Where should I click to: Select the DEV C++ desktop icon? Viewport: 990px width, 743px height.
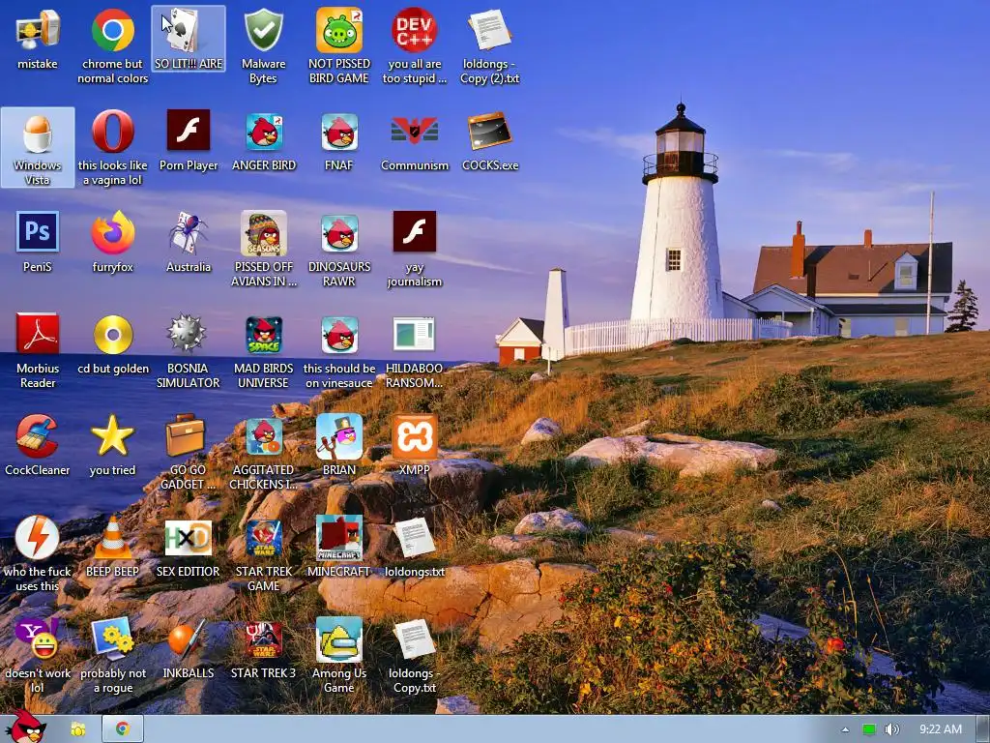[x=415, y=46]
